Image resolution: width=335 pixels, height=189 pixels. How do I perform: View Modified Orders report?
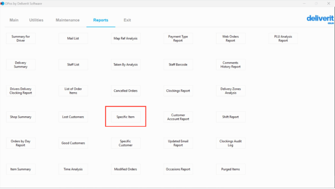click(x=125, y=169)
